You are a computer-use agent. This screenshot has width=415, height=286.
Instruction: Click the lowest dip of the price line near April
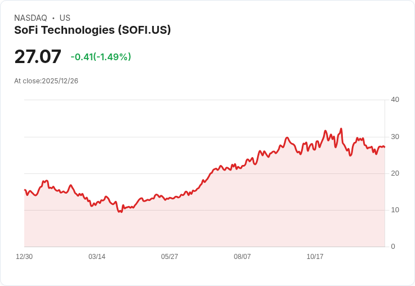pyautogui.click(x=120, y=212)
